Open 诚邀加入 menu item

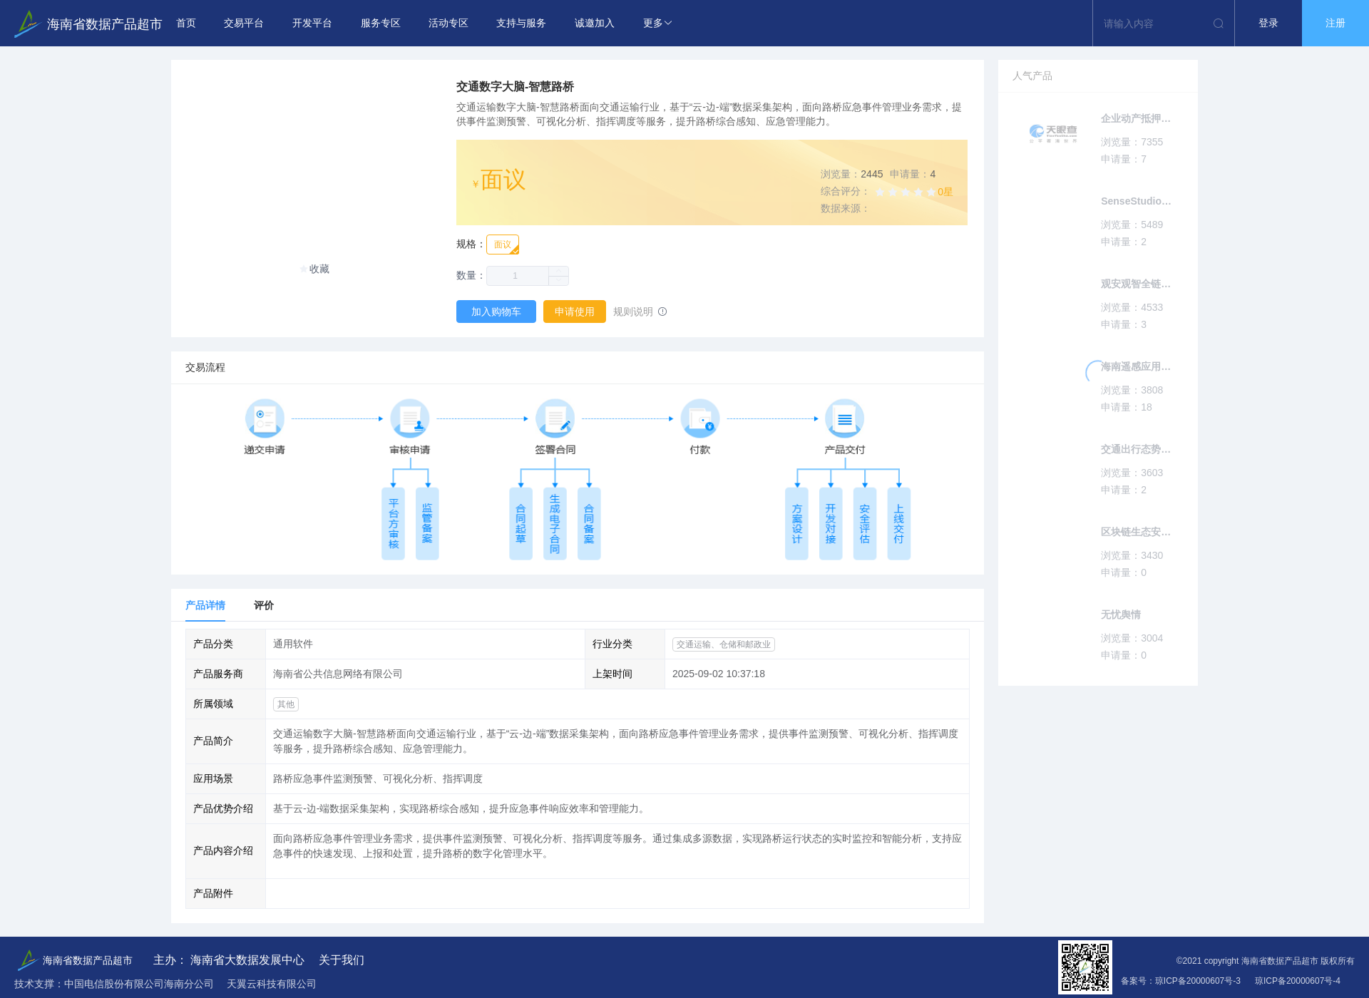point(595,24)
